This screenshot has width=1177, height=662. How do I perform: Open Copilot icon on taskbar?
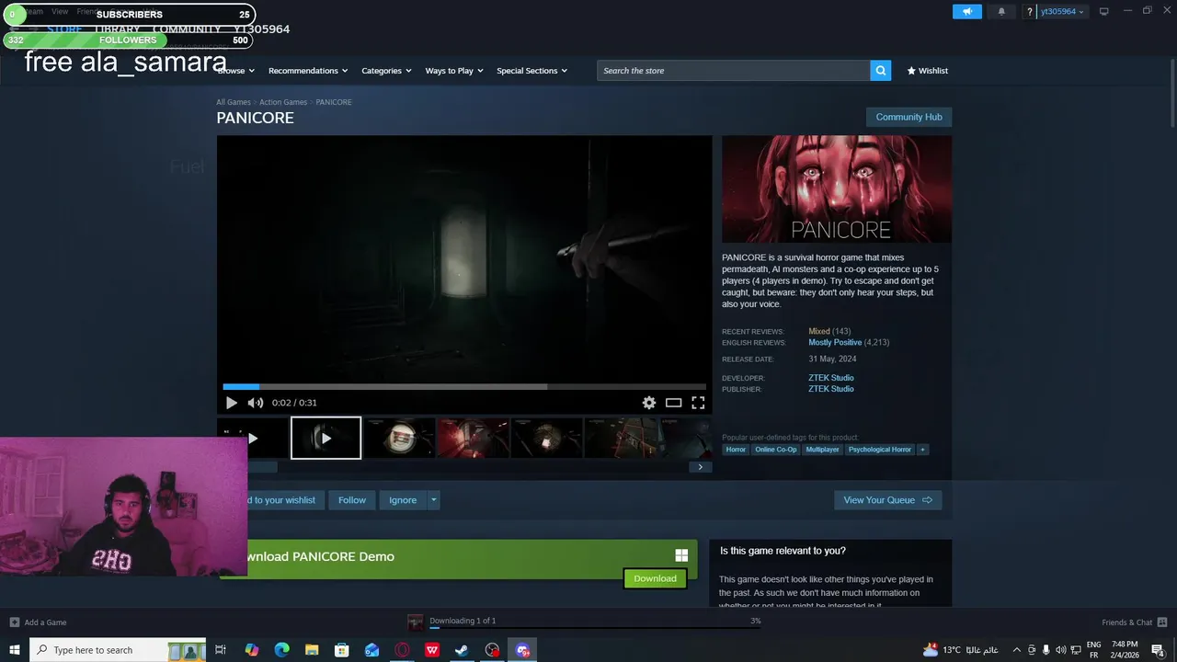[x=251, y=650]
